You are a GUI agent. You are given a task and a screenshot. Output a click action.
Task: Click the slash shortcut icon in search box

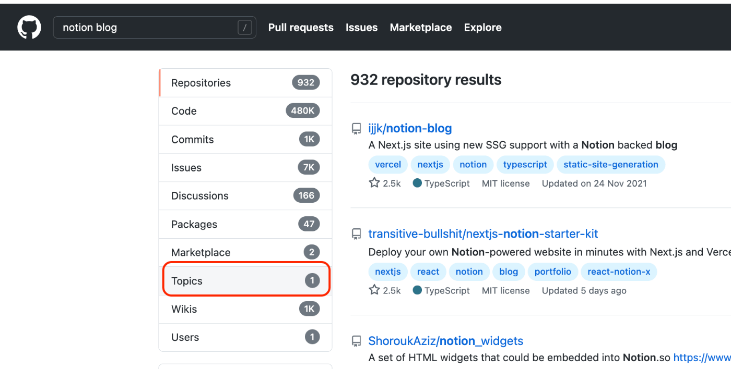pos(244,28)
